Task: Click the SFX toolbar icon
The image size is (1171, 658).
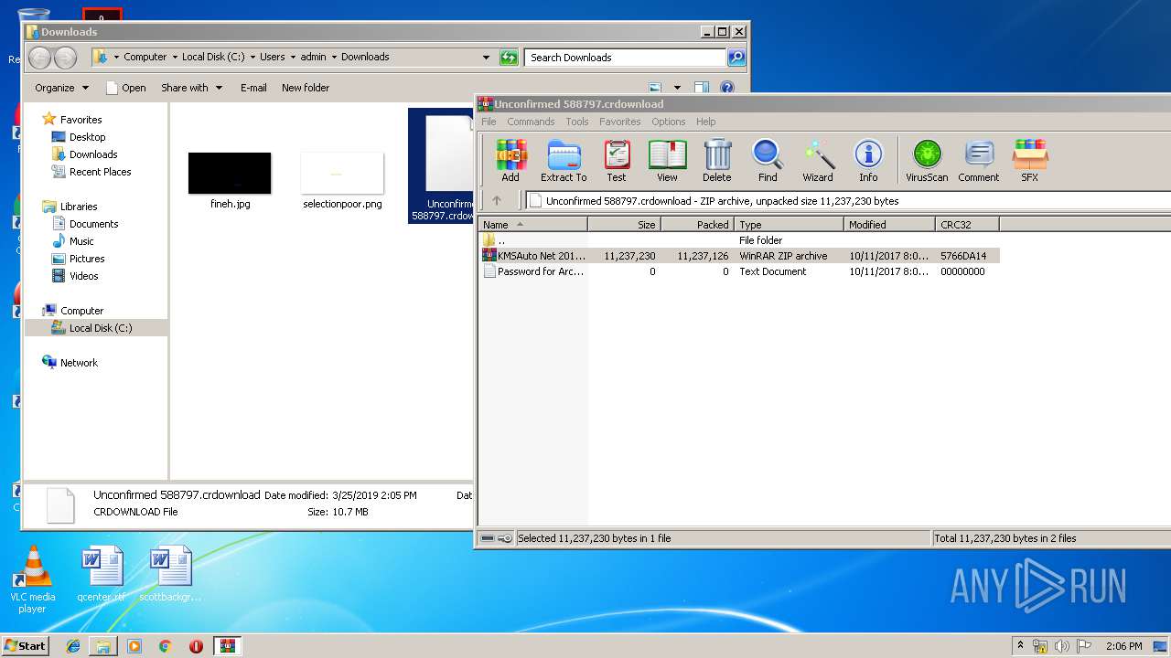Action: click(x=1030, y=161)
